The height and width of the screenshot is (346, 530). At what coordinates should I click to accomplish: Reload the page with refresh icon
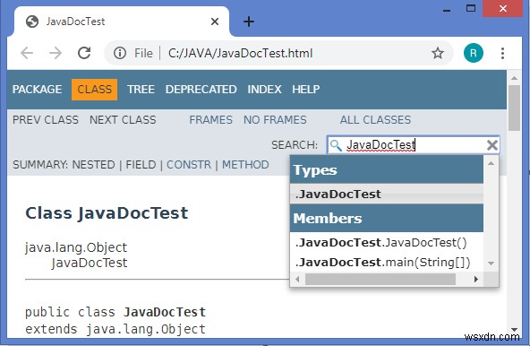coord(84,53)
